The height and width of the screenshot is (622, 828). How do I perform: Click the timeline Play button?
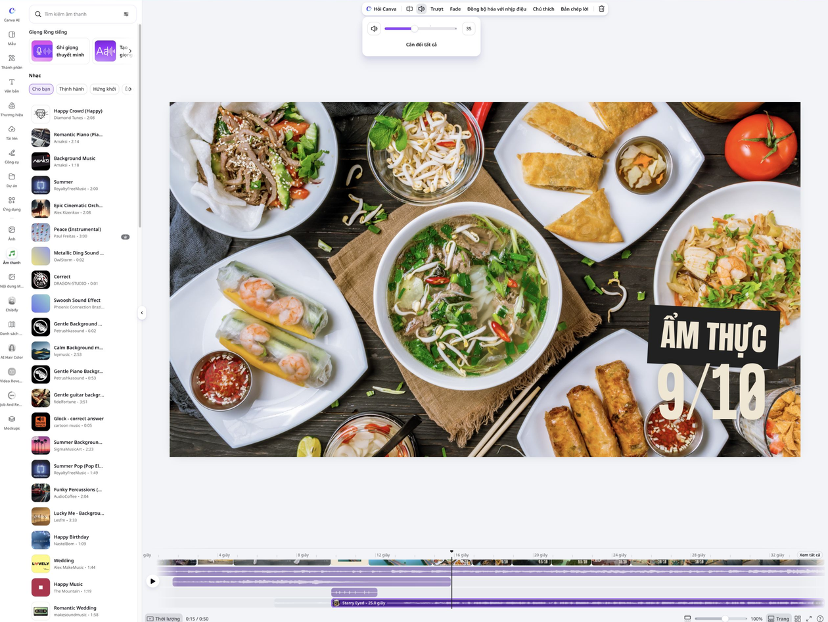click(152, 581)
